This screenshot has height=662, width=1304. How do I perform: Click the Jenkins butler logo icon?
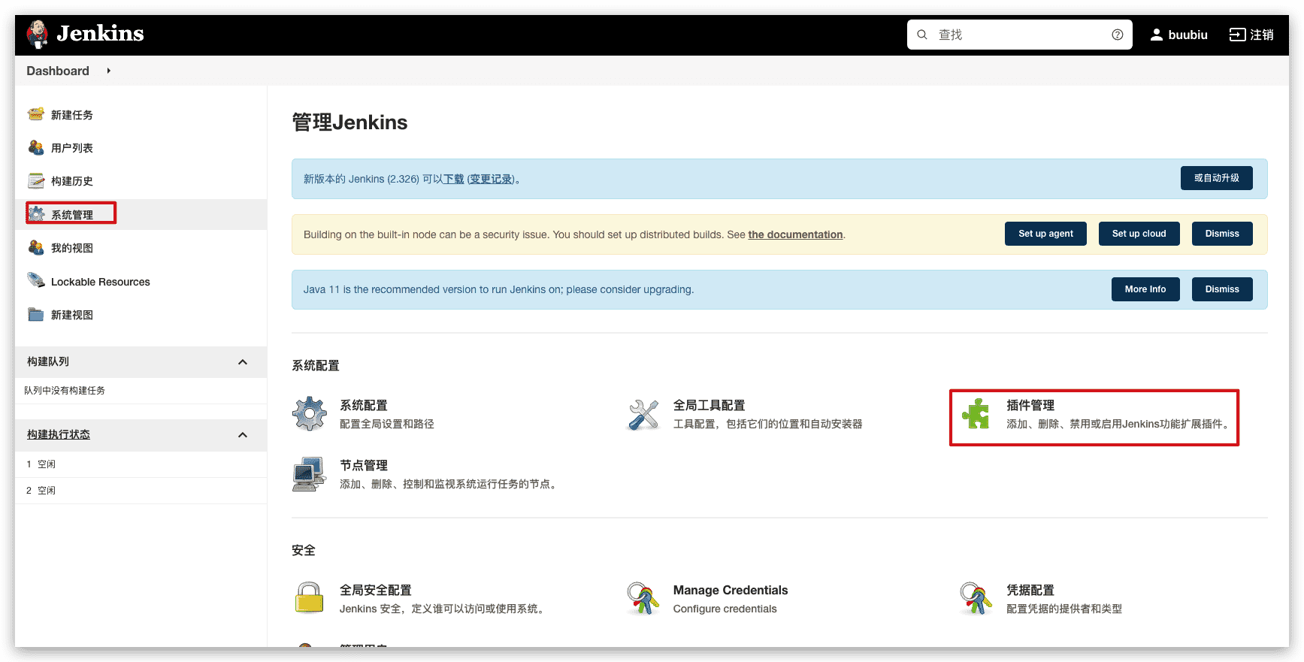point(38,35)
